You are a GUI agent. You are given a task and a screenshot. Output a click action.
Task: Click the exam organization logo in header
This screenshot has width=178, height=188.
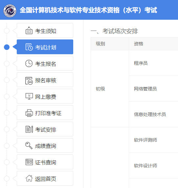coord(10,11)
